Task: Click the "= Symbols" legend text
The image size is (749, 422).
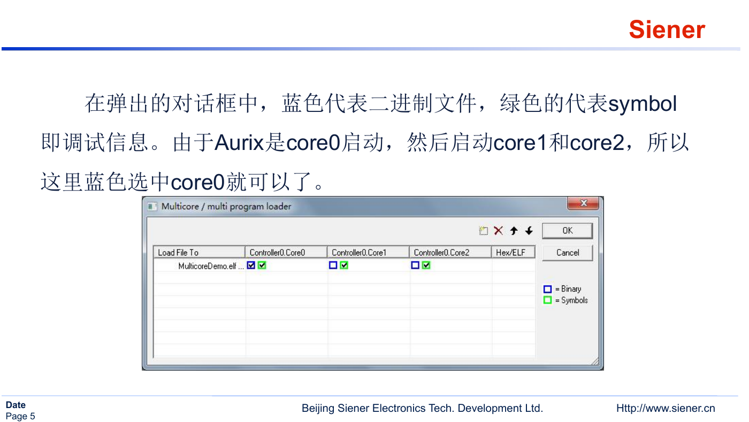Action: coord(571,300)
